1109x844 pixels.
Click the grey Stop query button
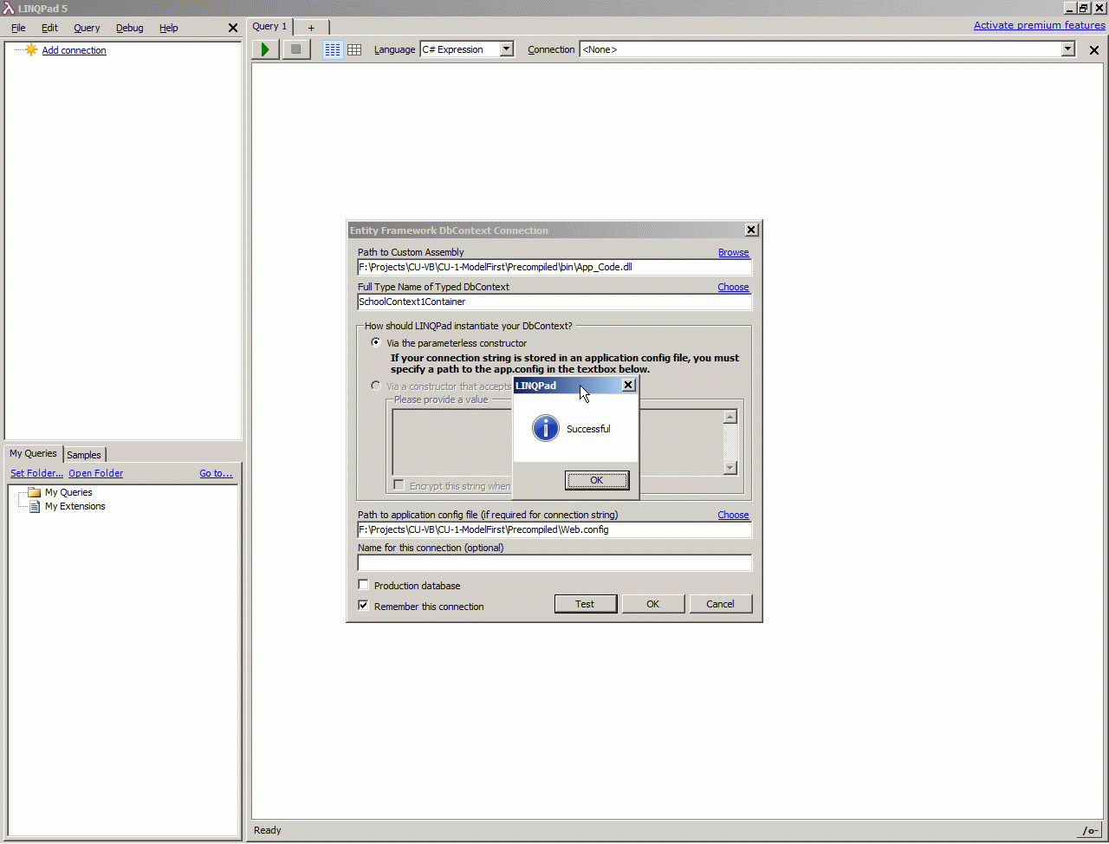tap(296, 49)
